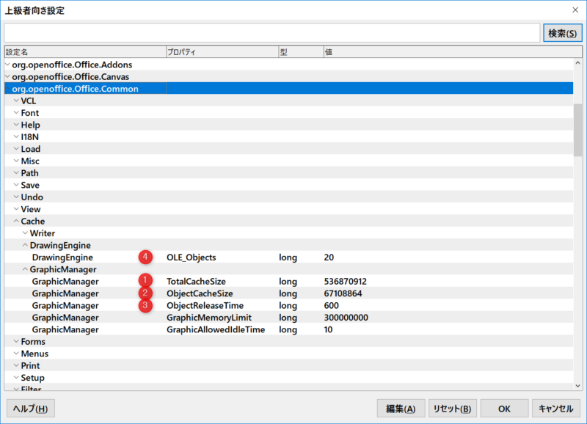The image size is (587, 424).
Task: Click the red number 2 marker
Action: pos(145,293)
